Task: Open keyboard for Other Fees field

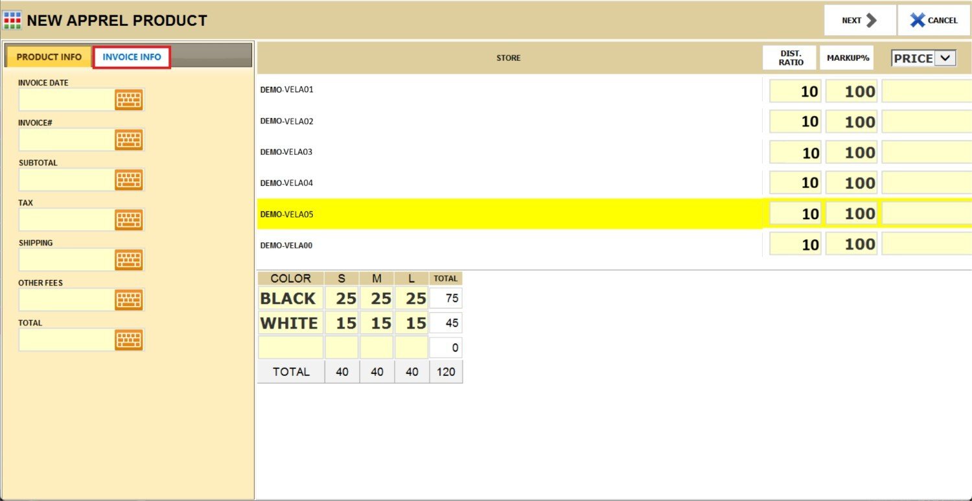Action: pyautogui.click(x=128, y=300)
